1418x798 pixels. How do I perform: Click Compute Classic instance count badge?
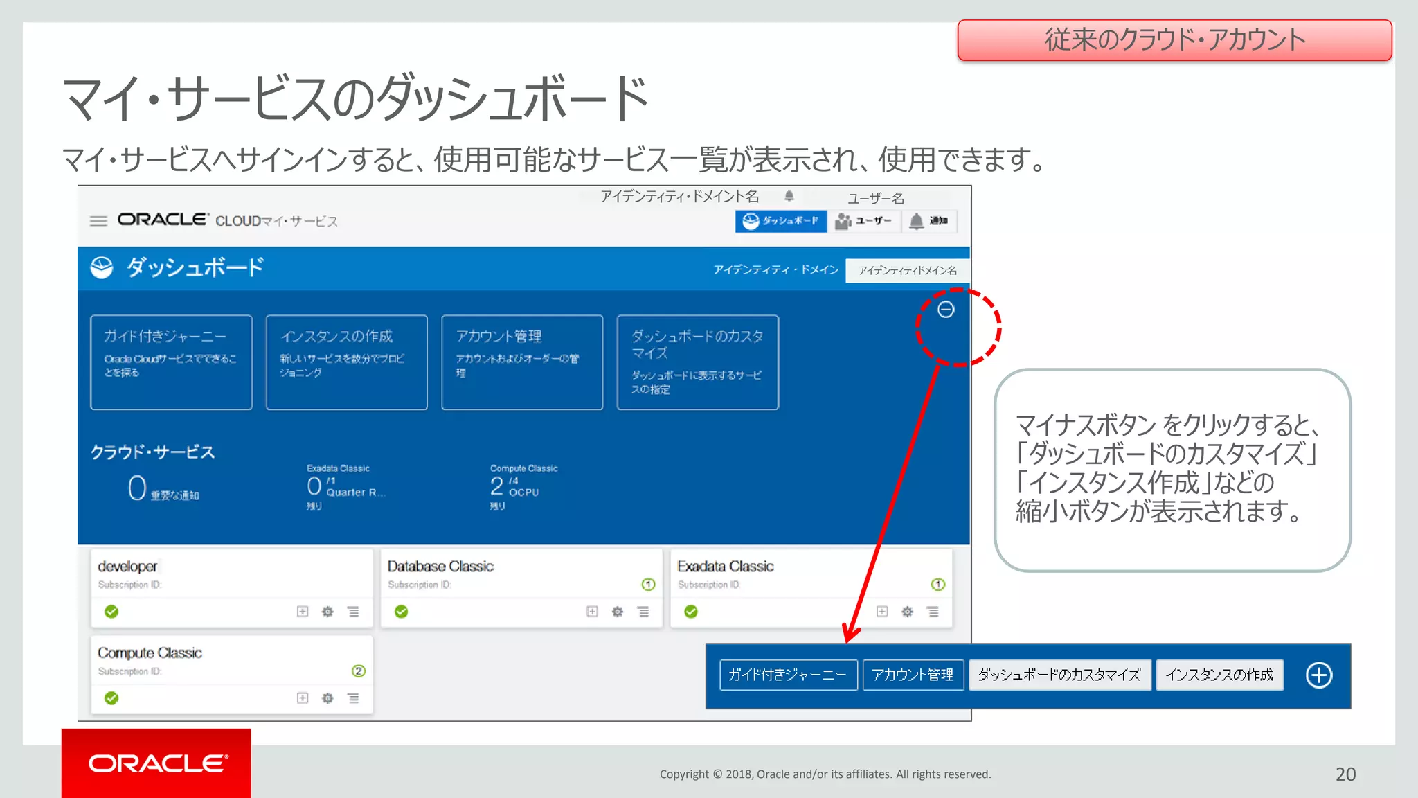tap(359, 671)
